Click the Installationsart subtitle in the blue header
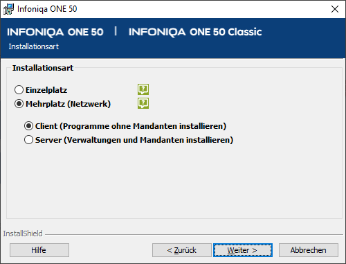The width and height of the screenshot is (346, 264). click(34, 46)
